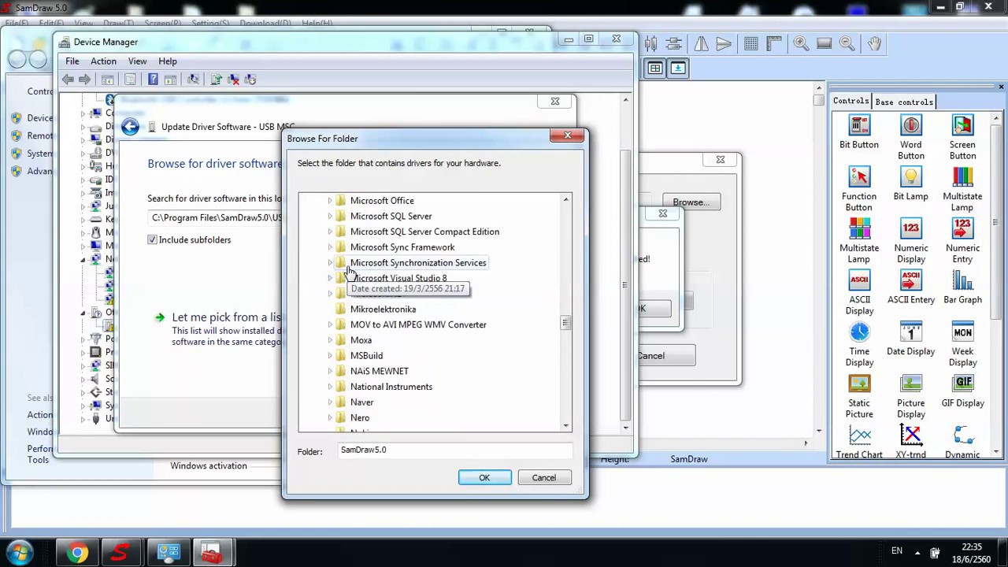Select the XY-trnd chart control
The height and width of the screenshot is (567, 1008).
coord(910,443)
